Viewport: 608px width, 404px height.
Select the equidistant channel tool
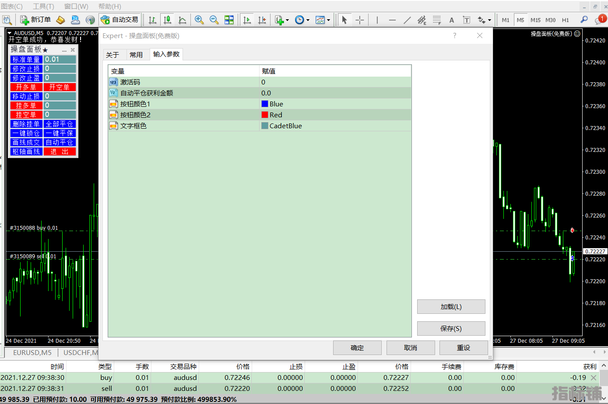pos(422,20)
